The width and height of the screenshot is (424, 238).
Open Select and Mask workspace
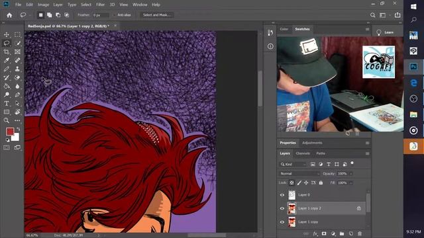coord(157,15)
